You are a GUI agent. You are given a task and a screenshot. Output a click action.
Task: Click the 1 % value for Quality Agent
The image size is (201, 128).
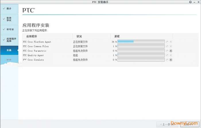point(115,55)
